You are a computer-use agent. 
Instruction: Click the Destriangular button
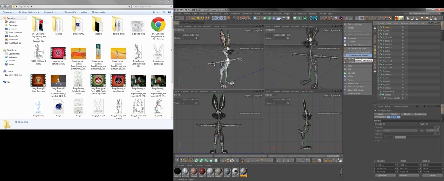coord(332,156)
